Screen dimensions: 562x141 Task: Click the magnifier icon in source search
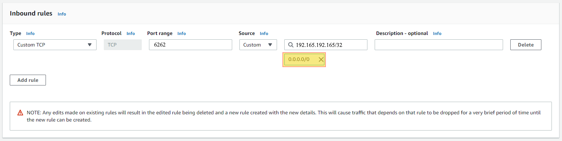291,45
